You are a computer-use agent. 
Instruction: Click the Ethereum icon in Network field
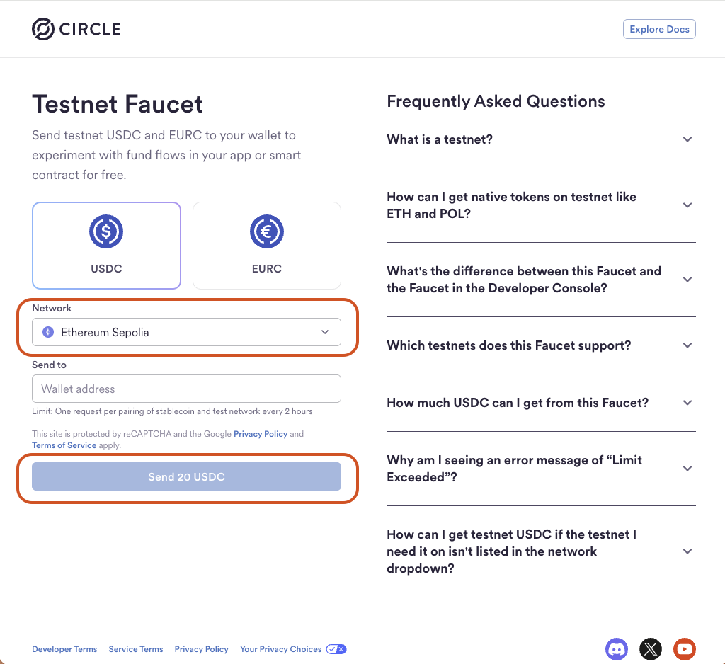(x=48, y=332)
